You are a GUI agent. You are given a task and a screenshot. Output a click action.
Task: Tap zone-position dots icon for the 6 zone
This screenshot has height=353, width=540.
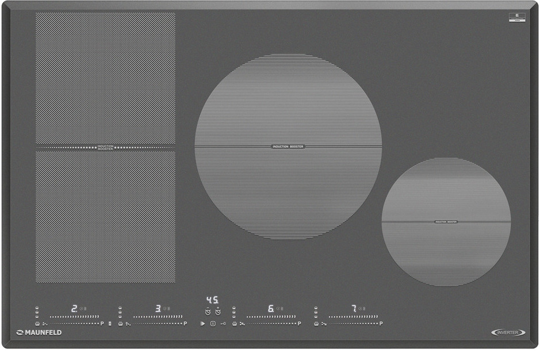click(242, 324)
